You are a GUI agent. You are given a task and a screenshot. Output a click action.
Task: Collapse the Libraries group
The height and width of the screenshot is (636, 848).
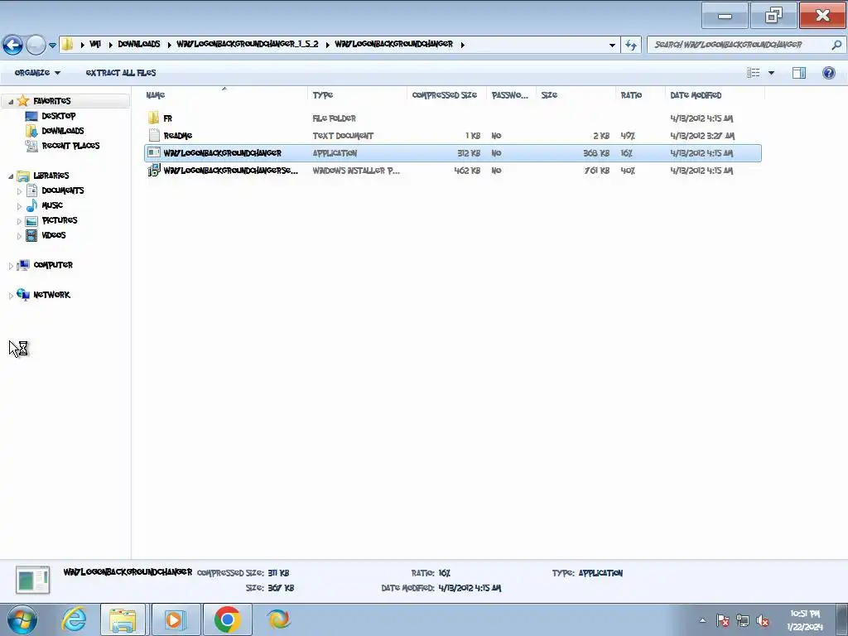(x=11, y=176)
